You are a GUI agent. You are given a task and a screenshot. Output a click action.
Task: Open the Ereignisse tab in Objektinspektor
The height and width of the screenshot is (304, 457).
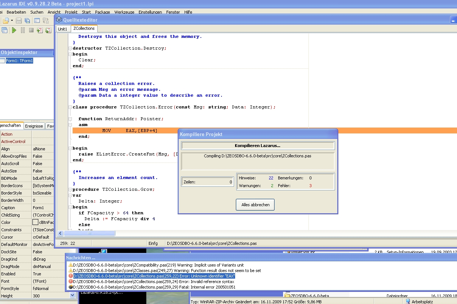click(34, 126)
